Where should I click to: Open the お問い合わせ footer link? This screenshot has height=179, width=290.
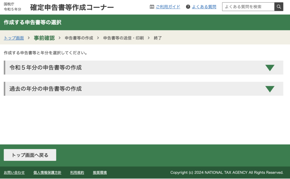14,172
